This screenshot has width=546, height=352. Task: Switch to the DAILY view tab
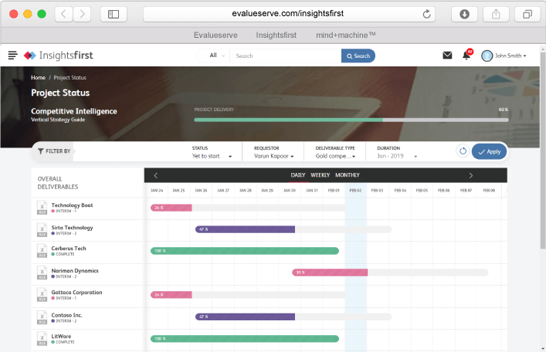tap(298, 175)
